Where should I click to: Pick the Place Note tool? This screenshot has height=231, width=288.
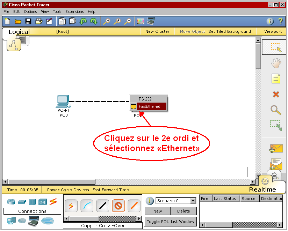pyautogui.click(x=276, y=79)
